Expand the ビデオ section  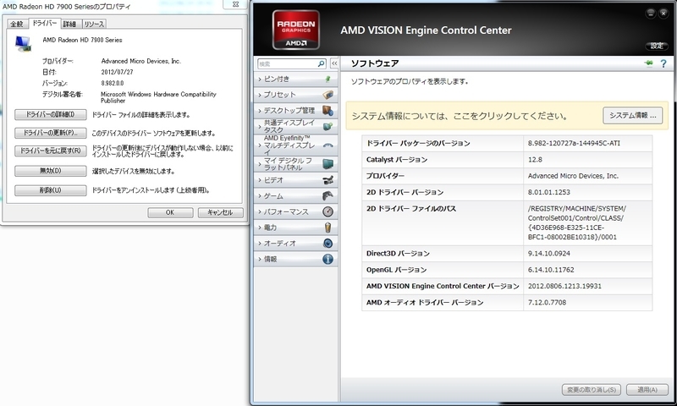pos(295,180)
